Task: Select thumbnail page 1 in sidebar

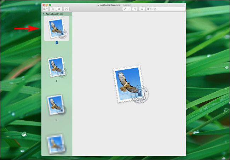Action: (57, 28)
